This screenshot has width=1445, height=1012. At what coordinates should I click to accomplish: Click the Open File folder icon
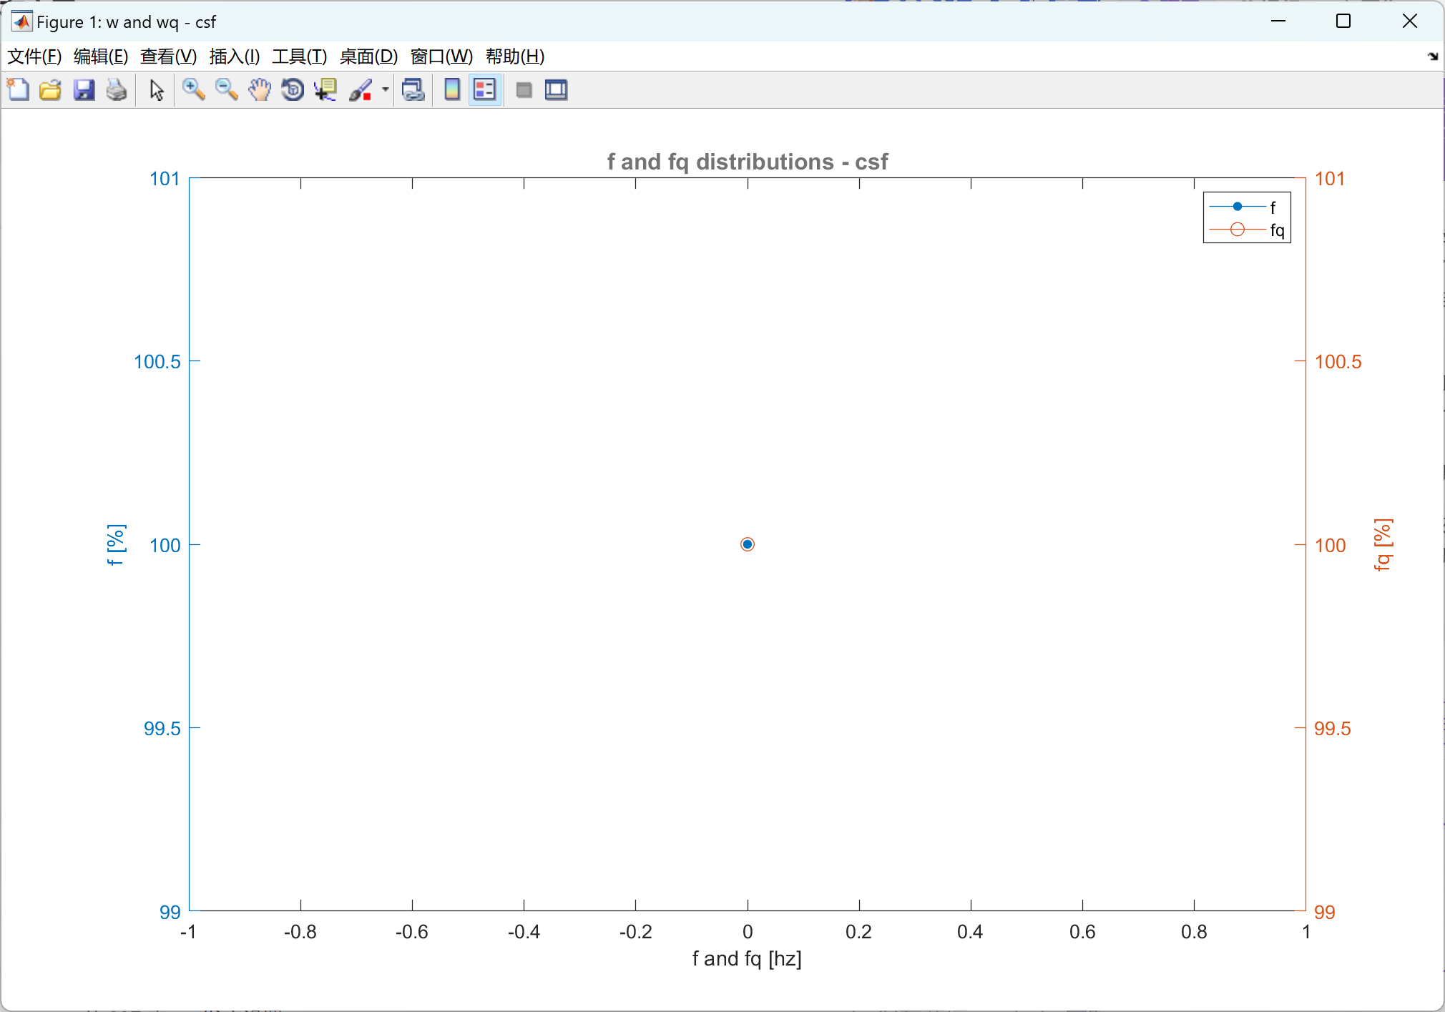[50, 90]
